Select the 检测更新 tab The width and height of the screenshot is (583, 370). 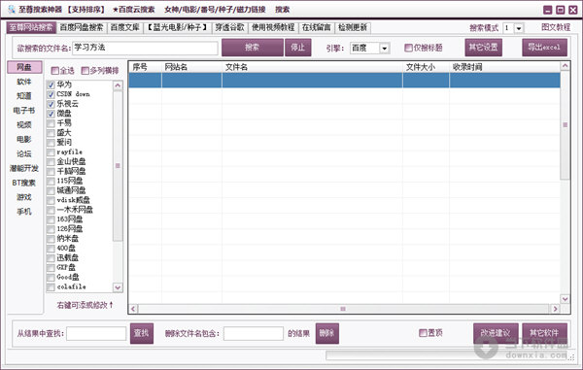(x=353, y=27)
